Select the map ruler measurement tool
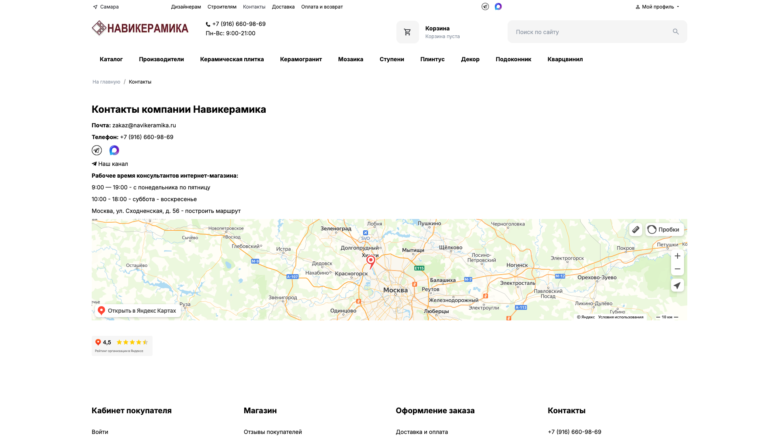 [x=636, y=230]
